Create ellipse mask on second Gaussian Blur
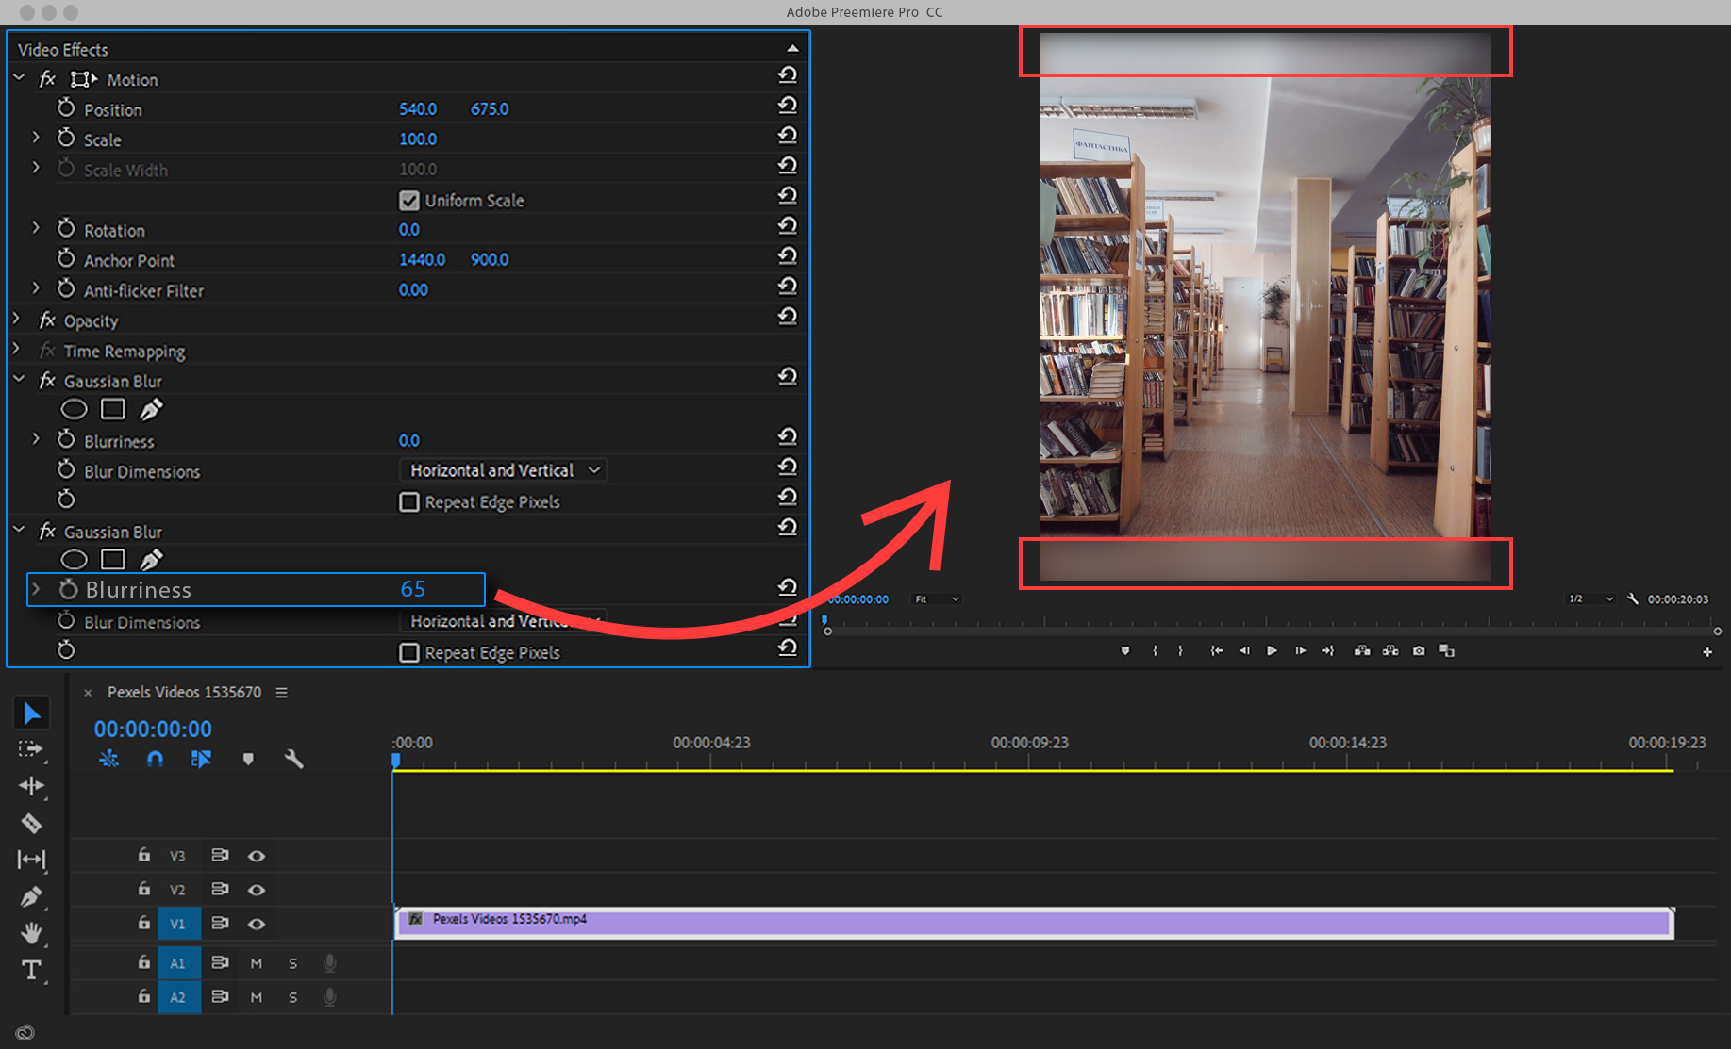This screenshot has width=1731, height=1049. click(x=74, y=560)
